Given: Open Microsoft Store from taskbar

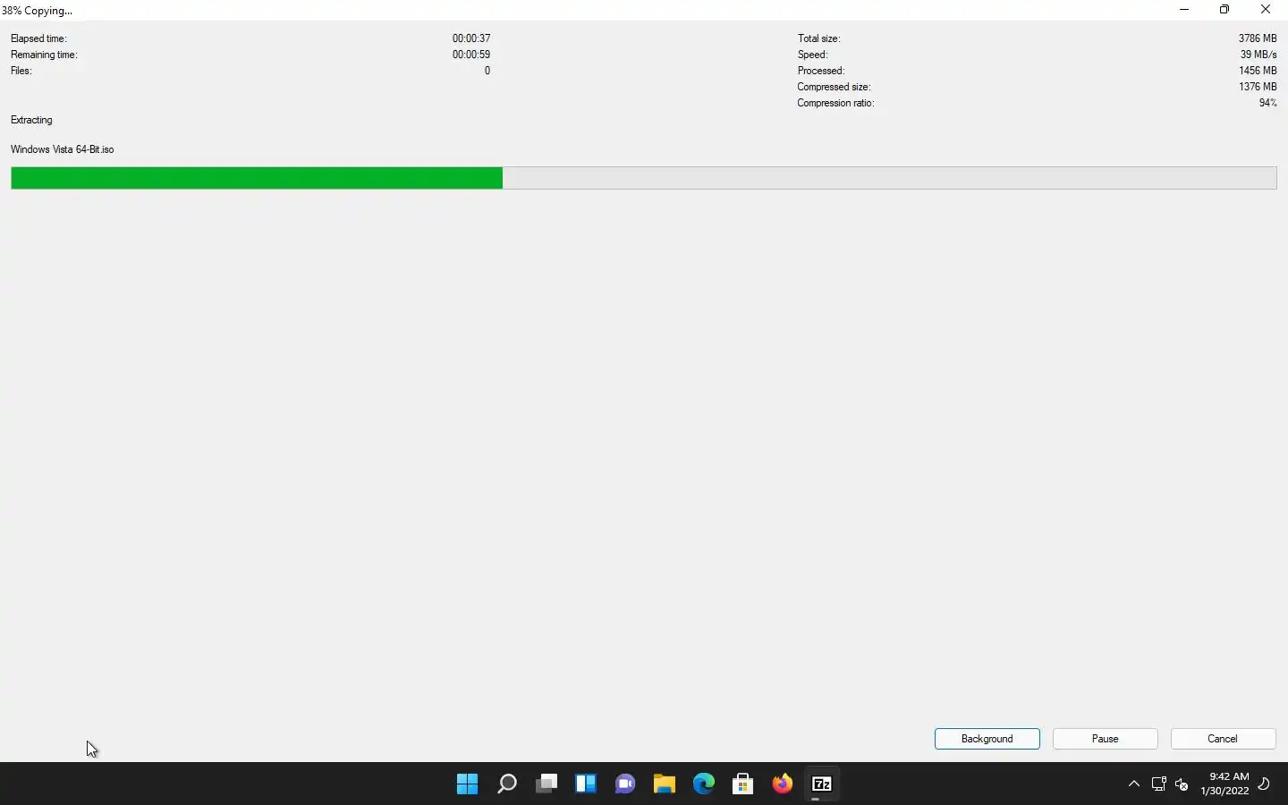Looking at the screenshot, I should [x=743, y=784].
